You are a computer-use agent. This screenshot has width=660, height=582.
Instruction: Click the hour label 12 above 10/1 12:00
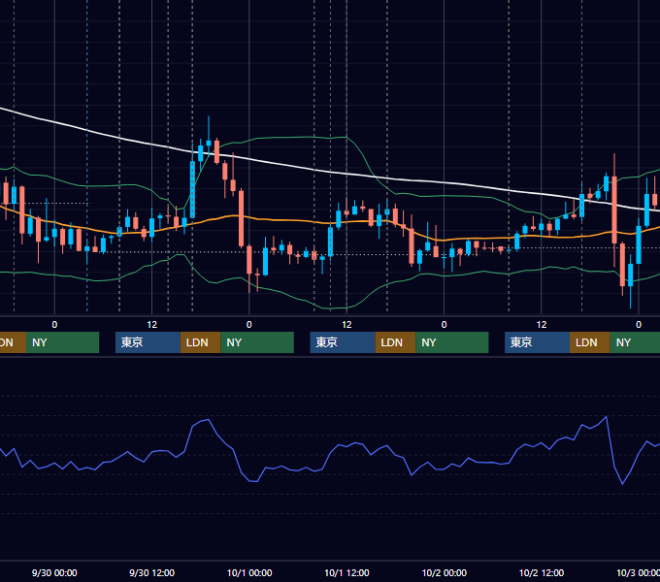[346, 325]
